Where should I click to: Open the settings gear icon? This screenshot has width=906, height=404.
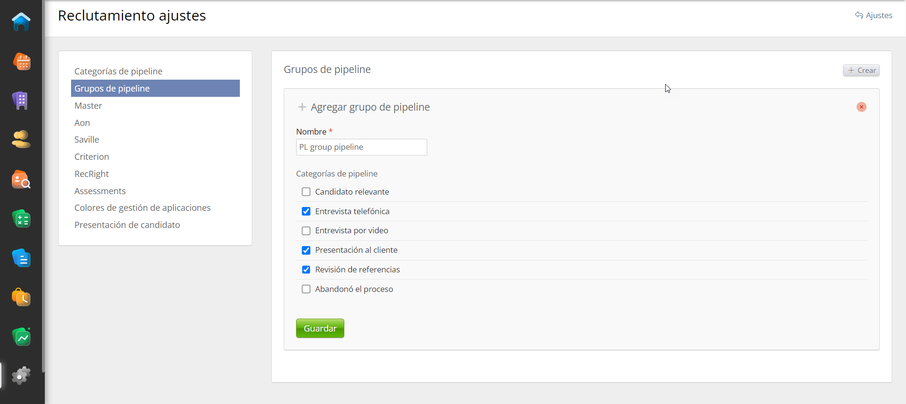(x=21, y=376)
